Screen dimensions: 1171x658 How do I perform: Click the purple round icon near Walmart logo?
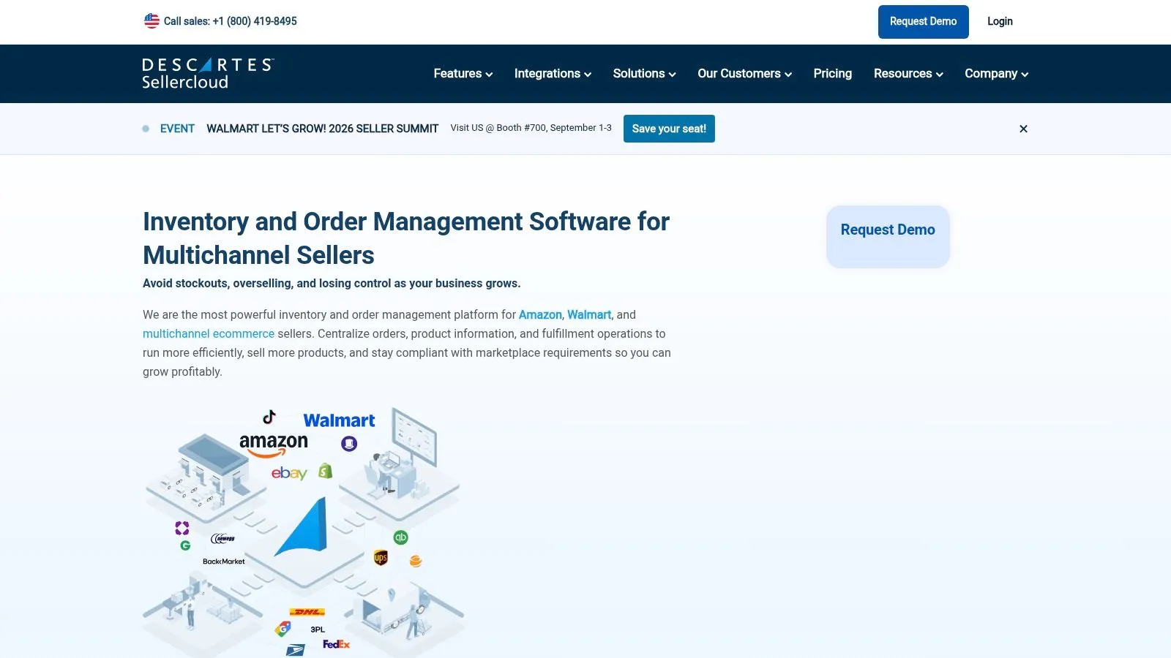click(x=349, y=444)
